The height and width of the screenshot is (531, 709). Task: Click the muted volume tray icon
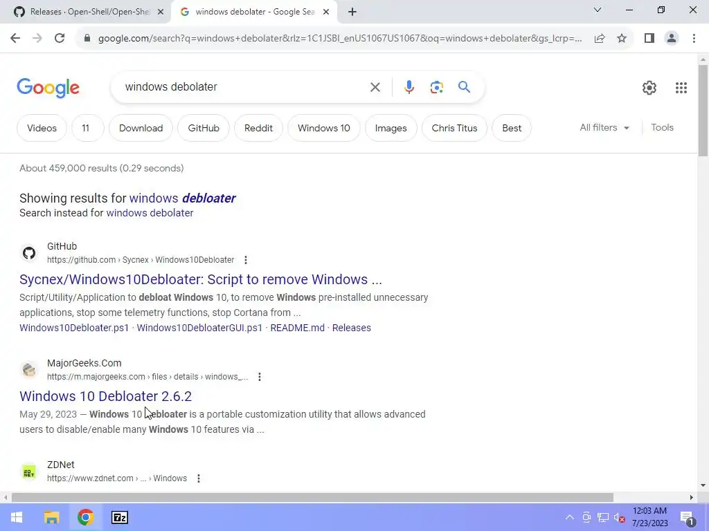point(620,517)
